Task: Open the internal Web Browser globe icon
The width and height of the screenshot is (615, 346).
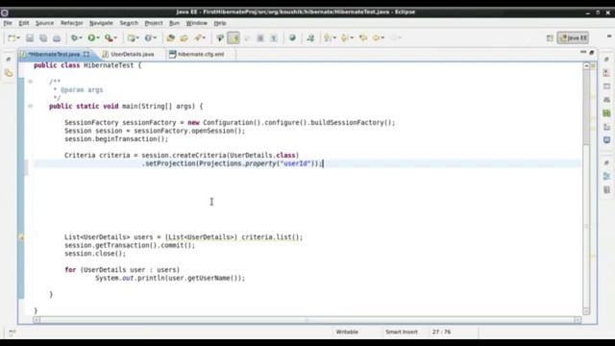Action: click(292, 38)
